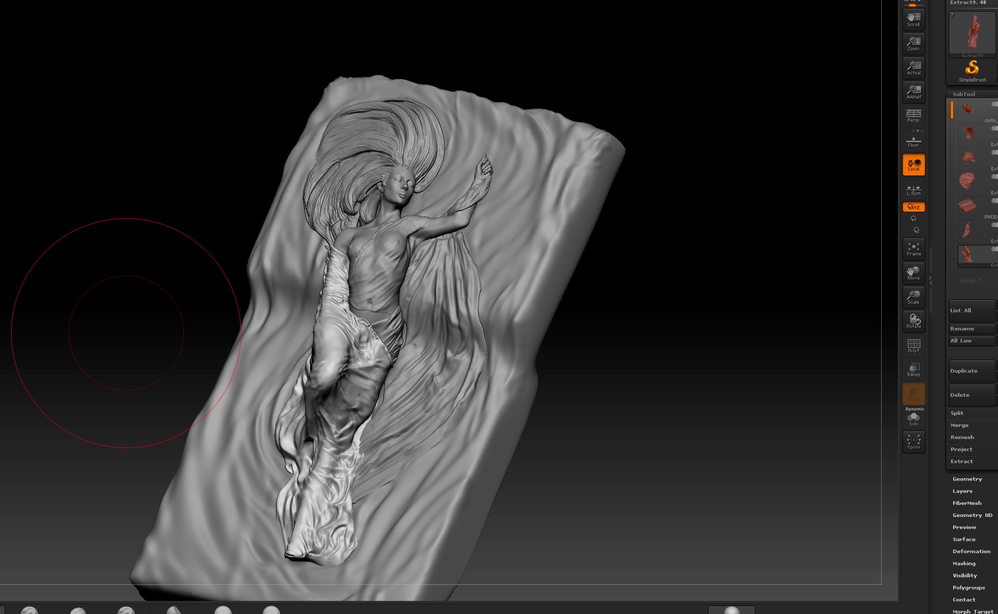The height and width of the screenshot is (614, 998).
Task: Toggle L.Sym local symmetry
Action: pos(913,189)
